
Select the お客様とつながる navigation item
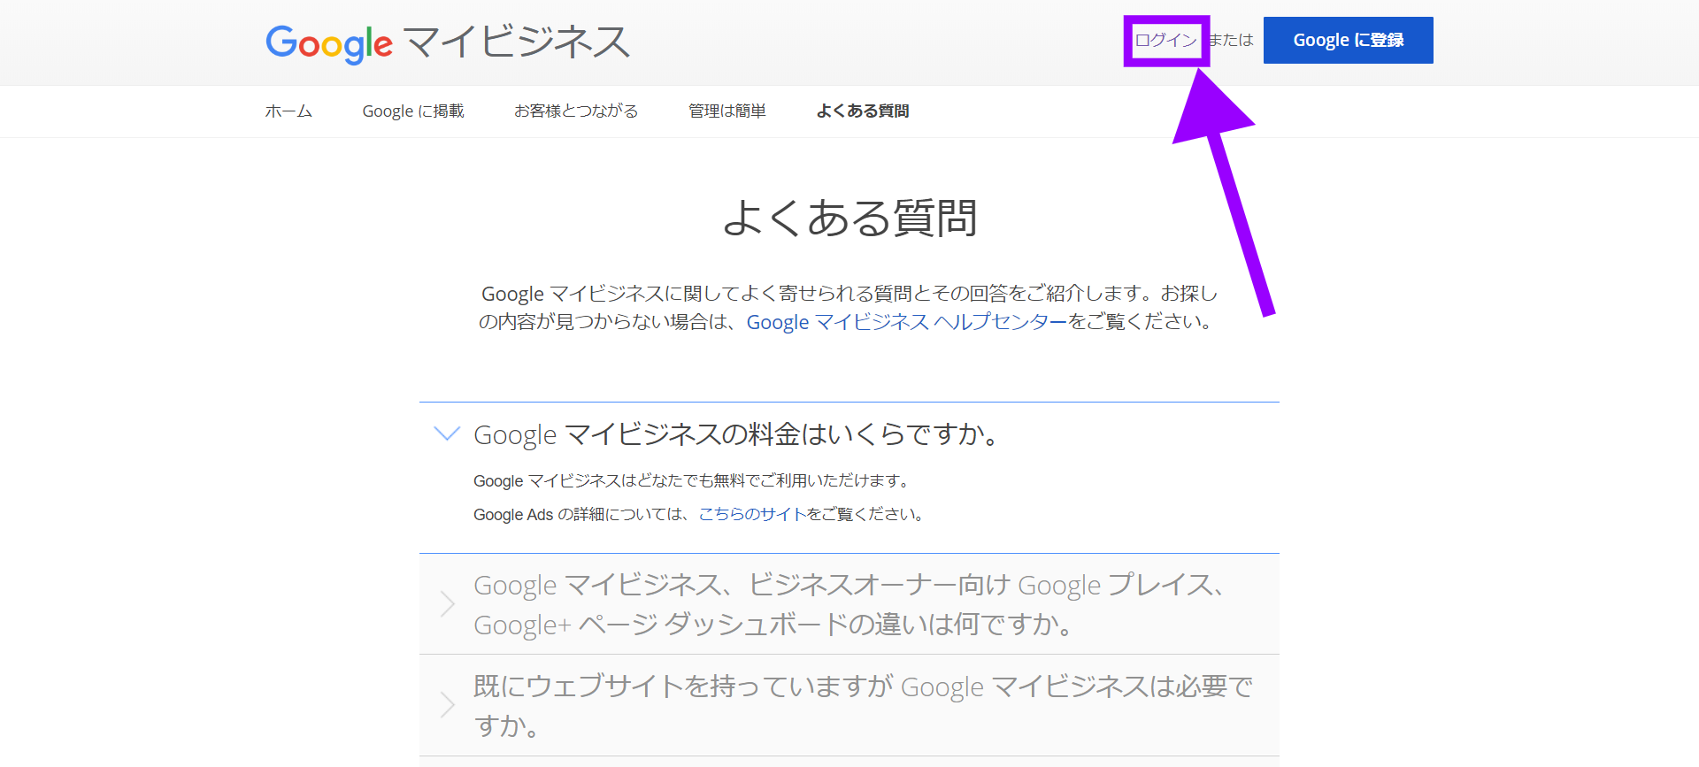tap(576, 111)
